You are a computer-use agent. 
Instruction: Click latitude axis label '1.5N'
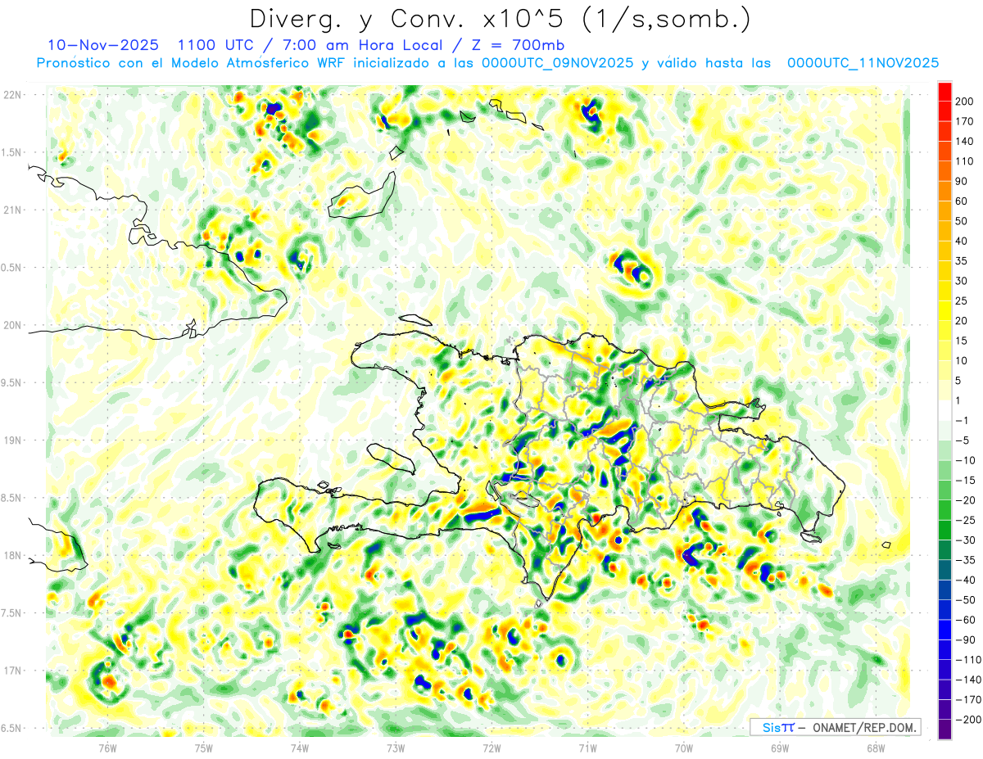12,152
